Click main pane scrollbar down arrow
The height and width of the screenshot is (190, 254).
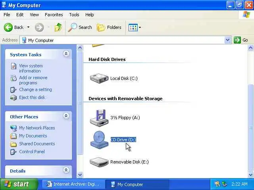[250, 175]
